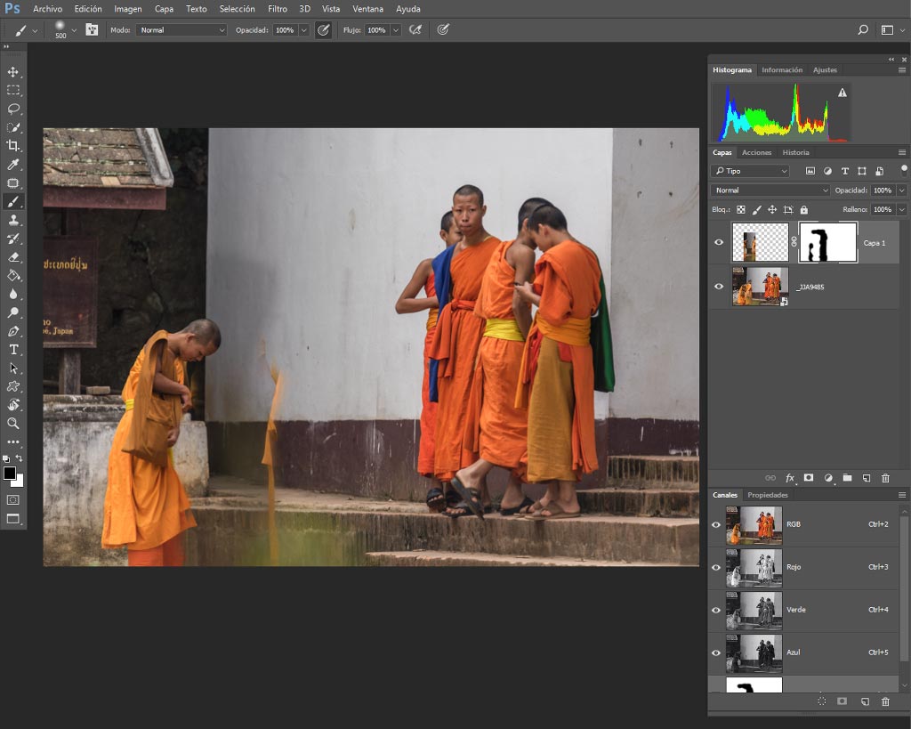Select the Eyedropper tool

(x=12, y=165)
